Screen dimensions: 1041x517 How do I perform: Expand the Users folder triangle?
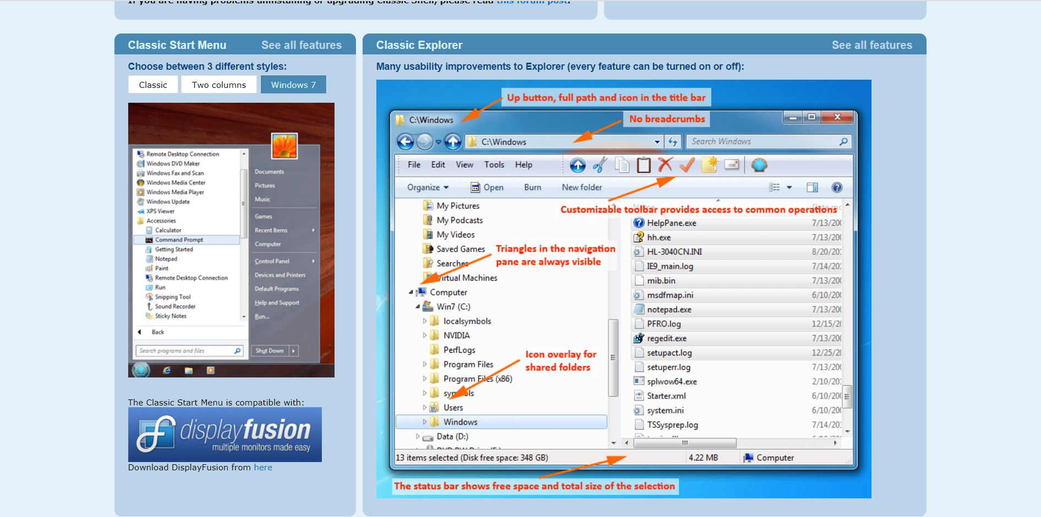coord(424,408)
